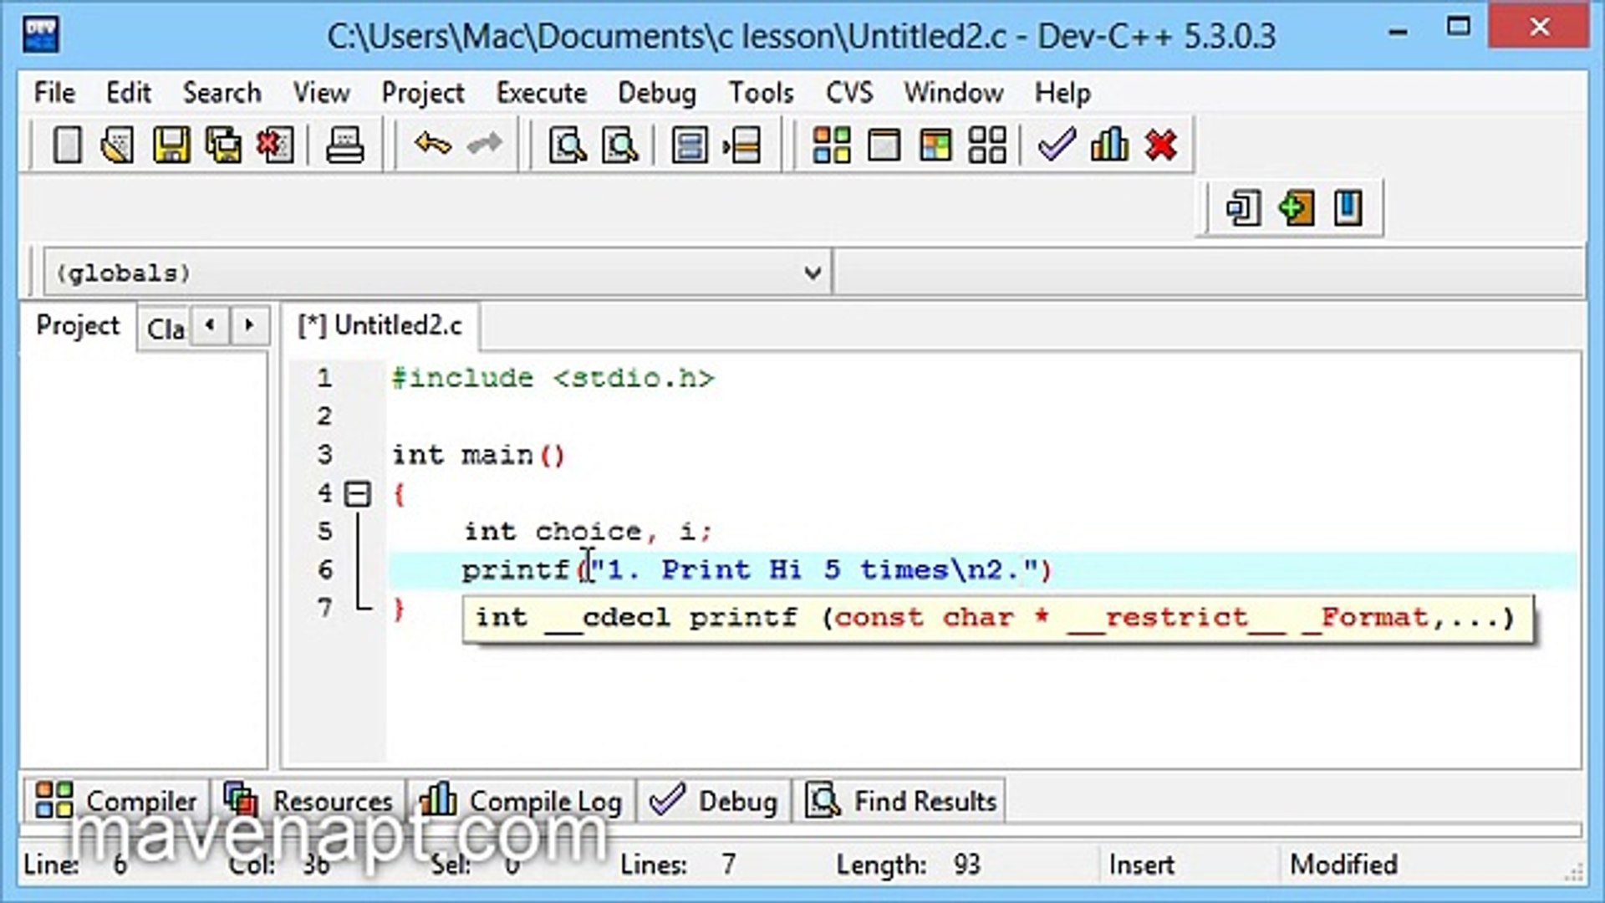The image size is (1605, 903).
Task: Open the Compile Log bottom tab
Action: (522, 800)
